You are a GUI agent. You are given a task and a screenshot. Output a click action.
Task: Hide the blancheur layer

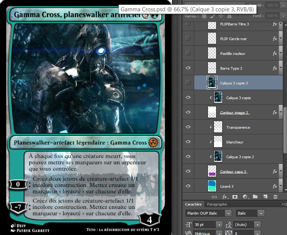tap(188, 142)
